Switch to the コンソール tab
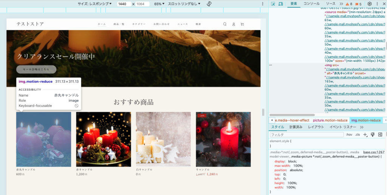 (311, 4)
